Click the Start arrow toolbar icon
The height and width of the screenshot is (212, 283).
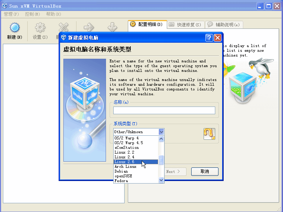click(89, 27)
